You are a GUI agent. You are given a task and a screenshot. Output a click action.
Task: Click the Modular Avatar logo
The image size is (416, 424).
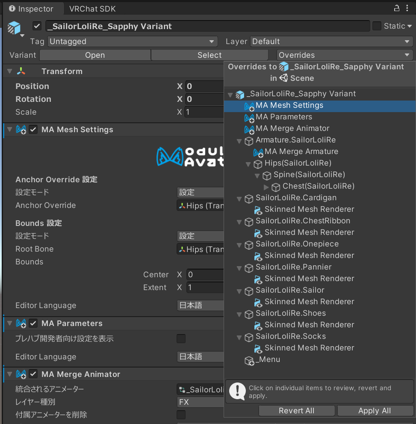(190, 156)
